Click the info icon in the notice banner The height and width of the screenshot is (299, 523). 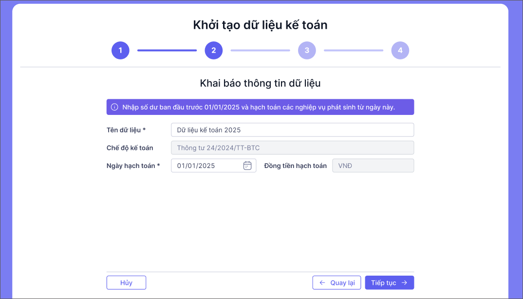(114, 107)
